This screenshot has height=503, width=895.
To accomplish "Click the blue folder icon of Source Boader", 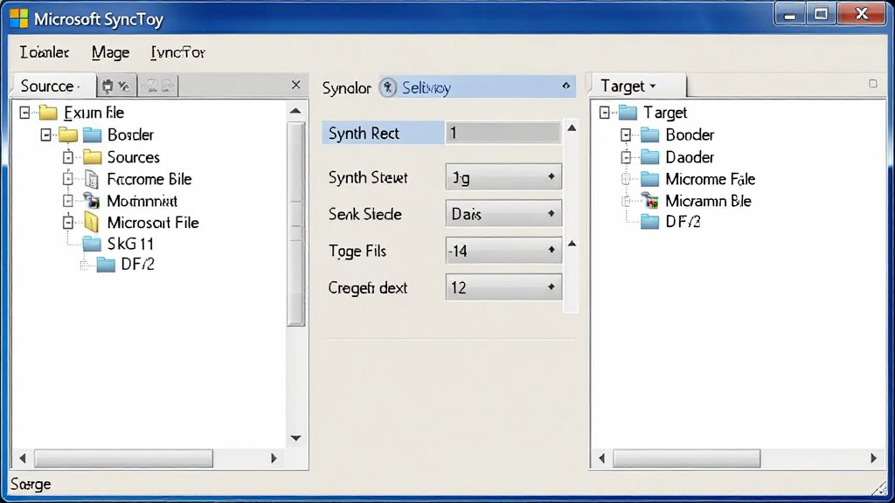I will pyautogui.click(x=92, y=135).
